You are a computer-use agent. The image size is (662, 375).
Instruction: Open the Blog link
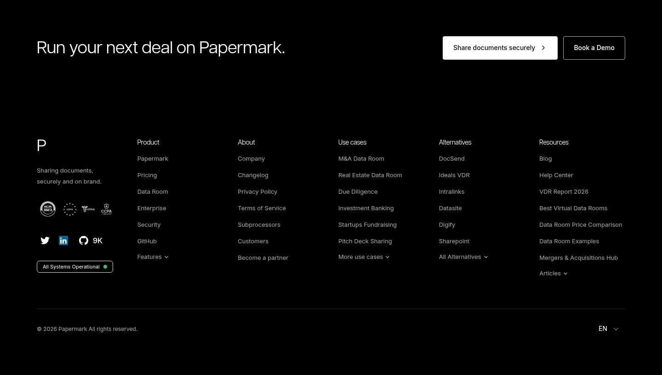click(545, 158)
